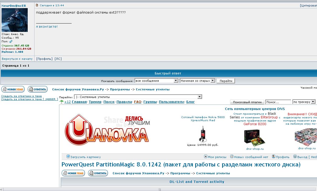The image size is (317, 191).
Task: Click the Загрузить картинку icon
Action: 68,157
